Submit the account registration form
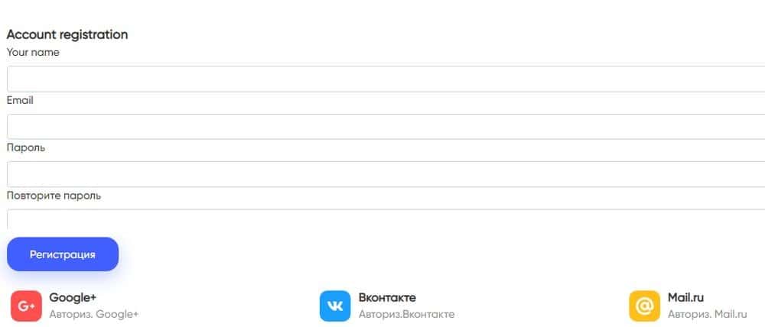Viewport: 765px width, 327px height. [x=63, y=254]
